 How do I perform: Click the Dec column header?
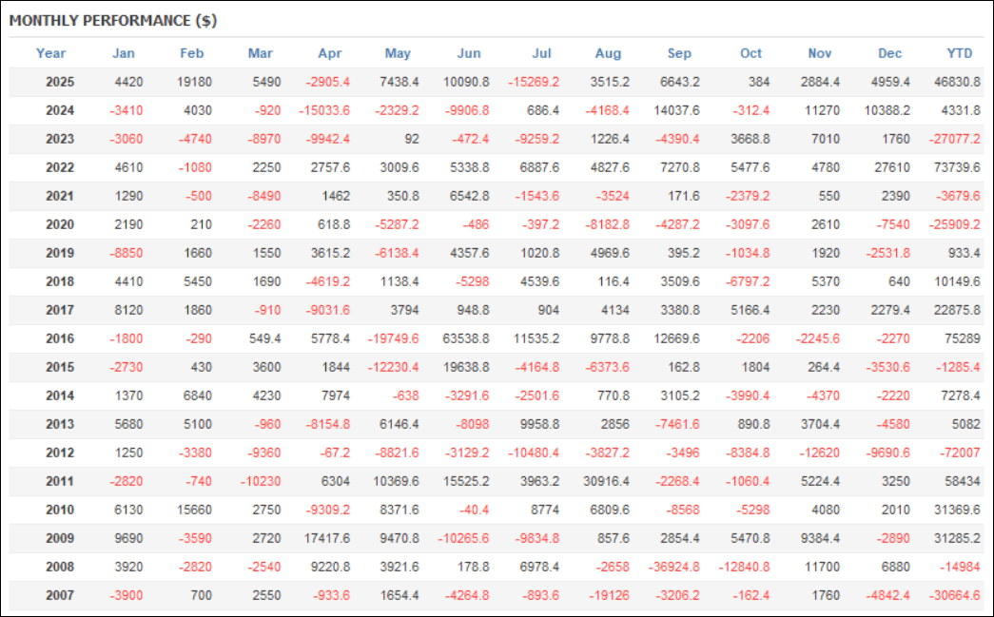890,53
